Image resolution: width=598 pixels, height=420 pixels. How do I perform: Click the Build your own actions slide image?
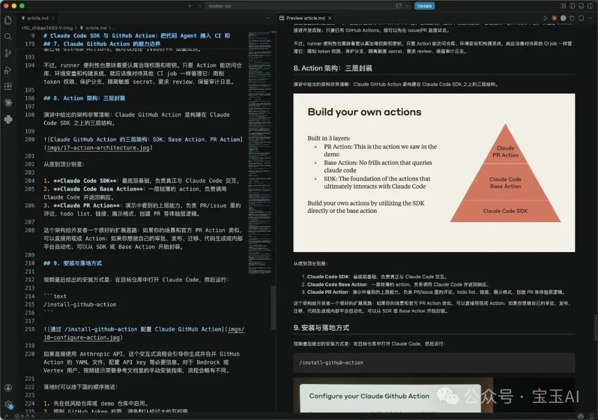434,172
